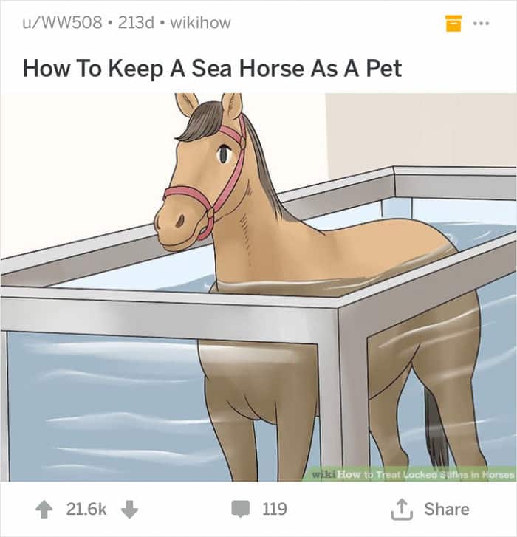
Task: Click the metal corner post of the tank
Action: pos(352,391)
